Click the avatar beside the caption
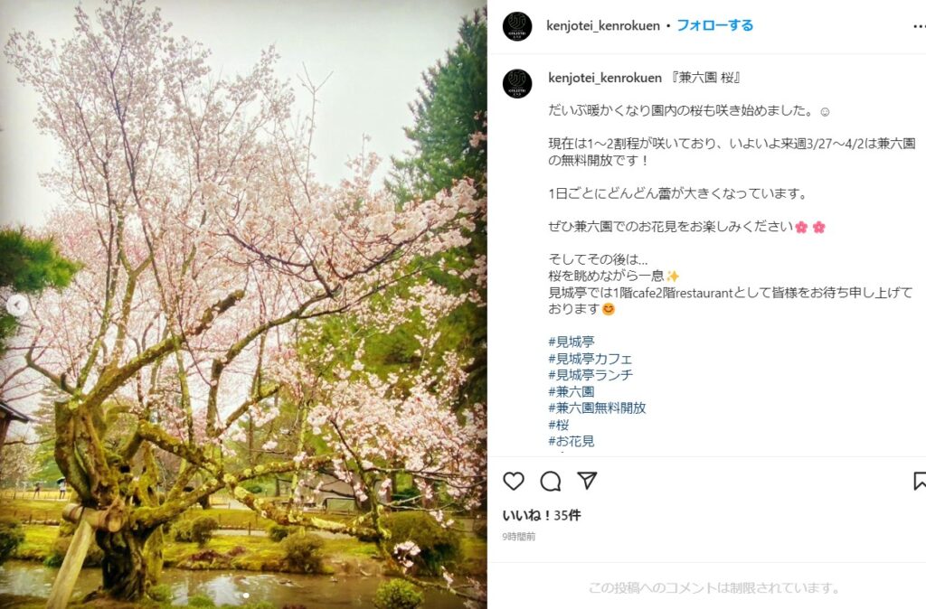The height and width of the screenshot is (609, 926). (x=517, y=83)
